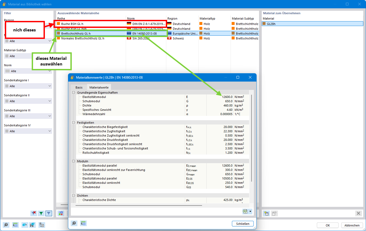Collapse the Grundlegende Eigenschaften group

pos(74,93)
